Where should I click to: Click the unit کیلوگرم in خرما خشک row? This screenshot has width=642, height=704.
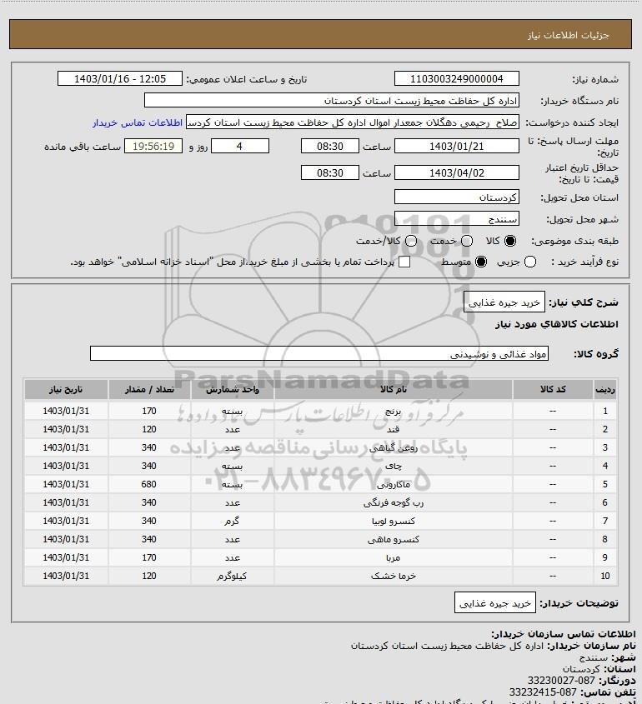[232, 576]
